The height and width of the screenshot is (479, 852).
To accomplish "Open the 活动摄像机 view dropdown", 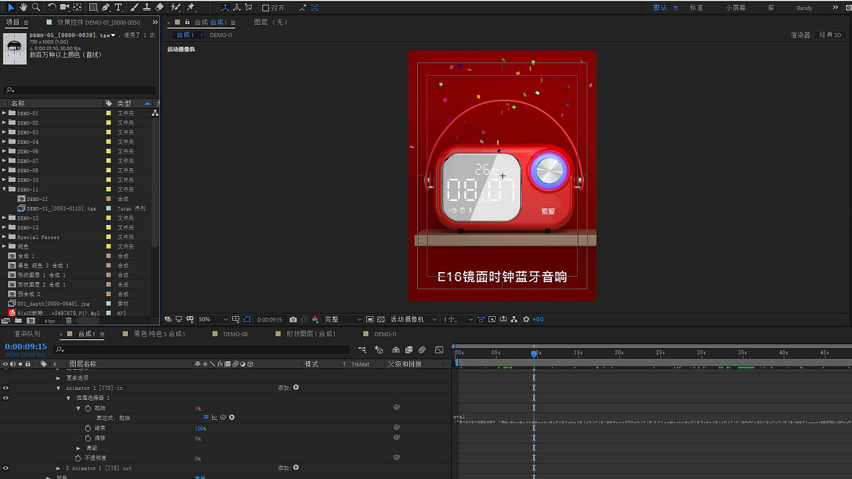I will click(413, 319).
